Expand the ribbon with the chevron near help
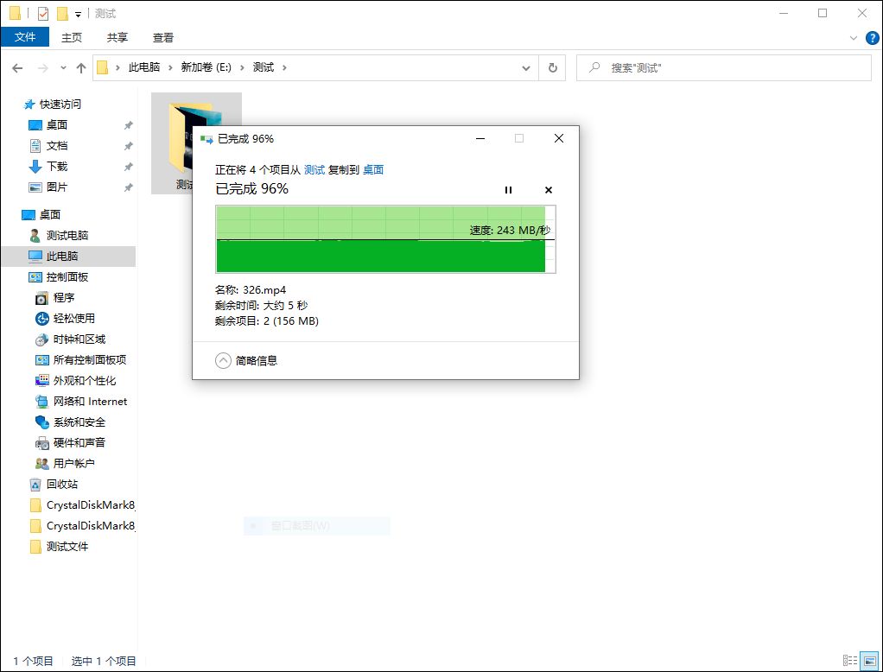The width and height of the screenshot is (883, 672). 853,38
